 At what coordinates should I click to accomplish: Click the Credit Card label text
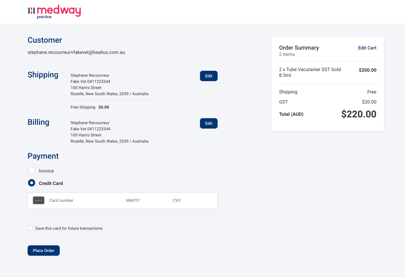(x=51, y=183)
